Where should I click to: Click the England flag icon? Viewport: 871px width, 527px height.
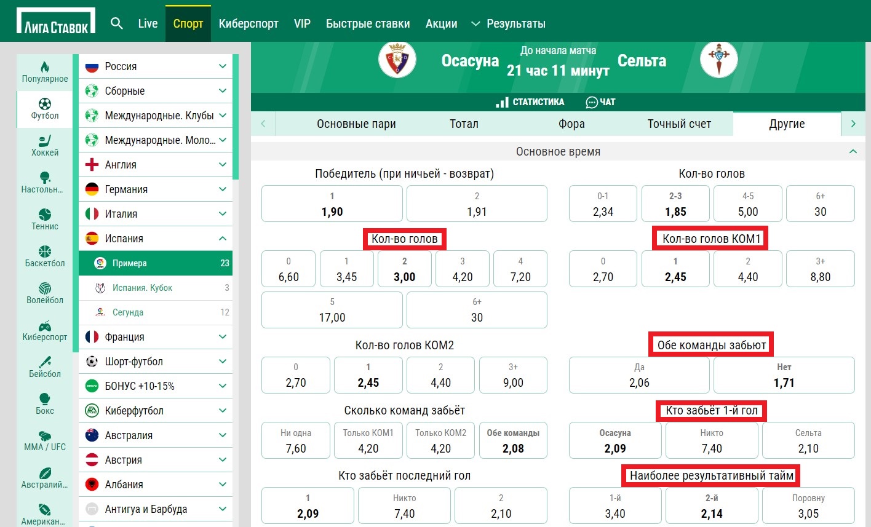(92, 165)
